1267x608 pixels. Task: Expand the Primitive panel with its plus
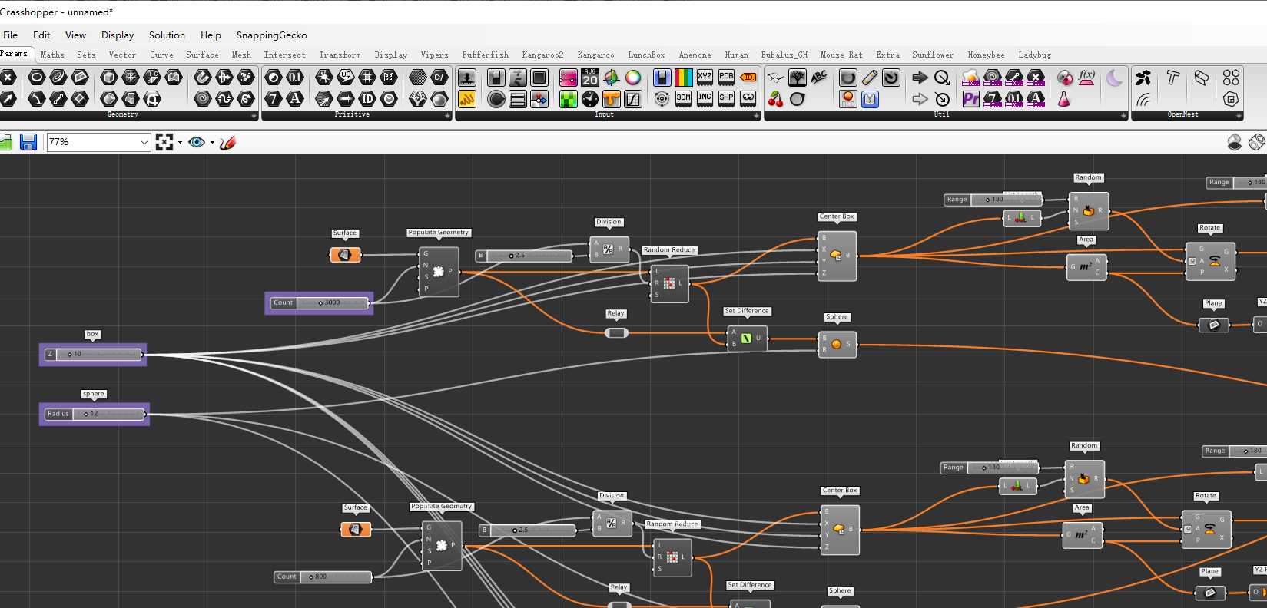pyautogui.click(x=448, y=116)
